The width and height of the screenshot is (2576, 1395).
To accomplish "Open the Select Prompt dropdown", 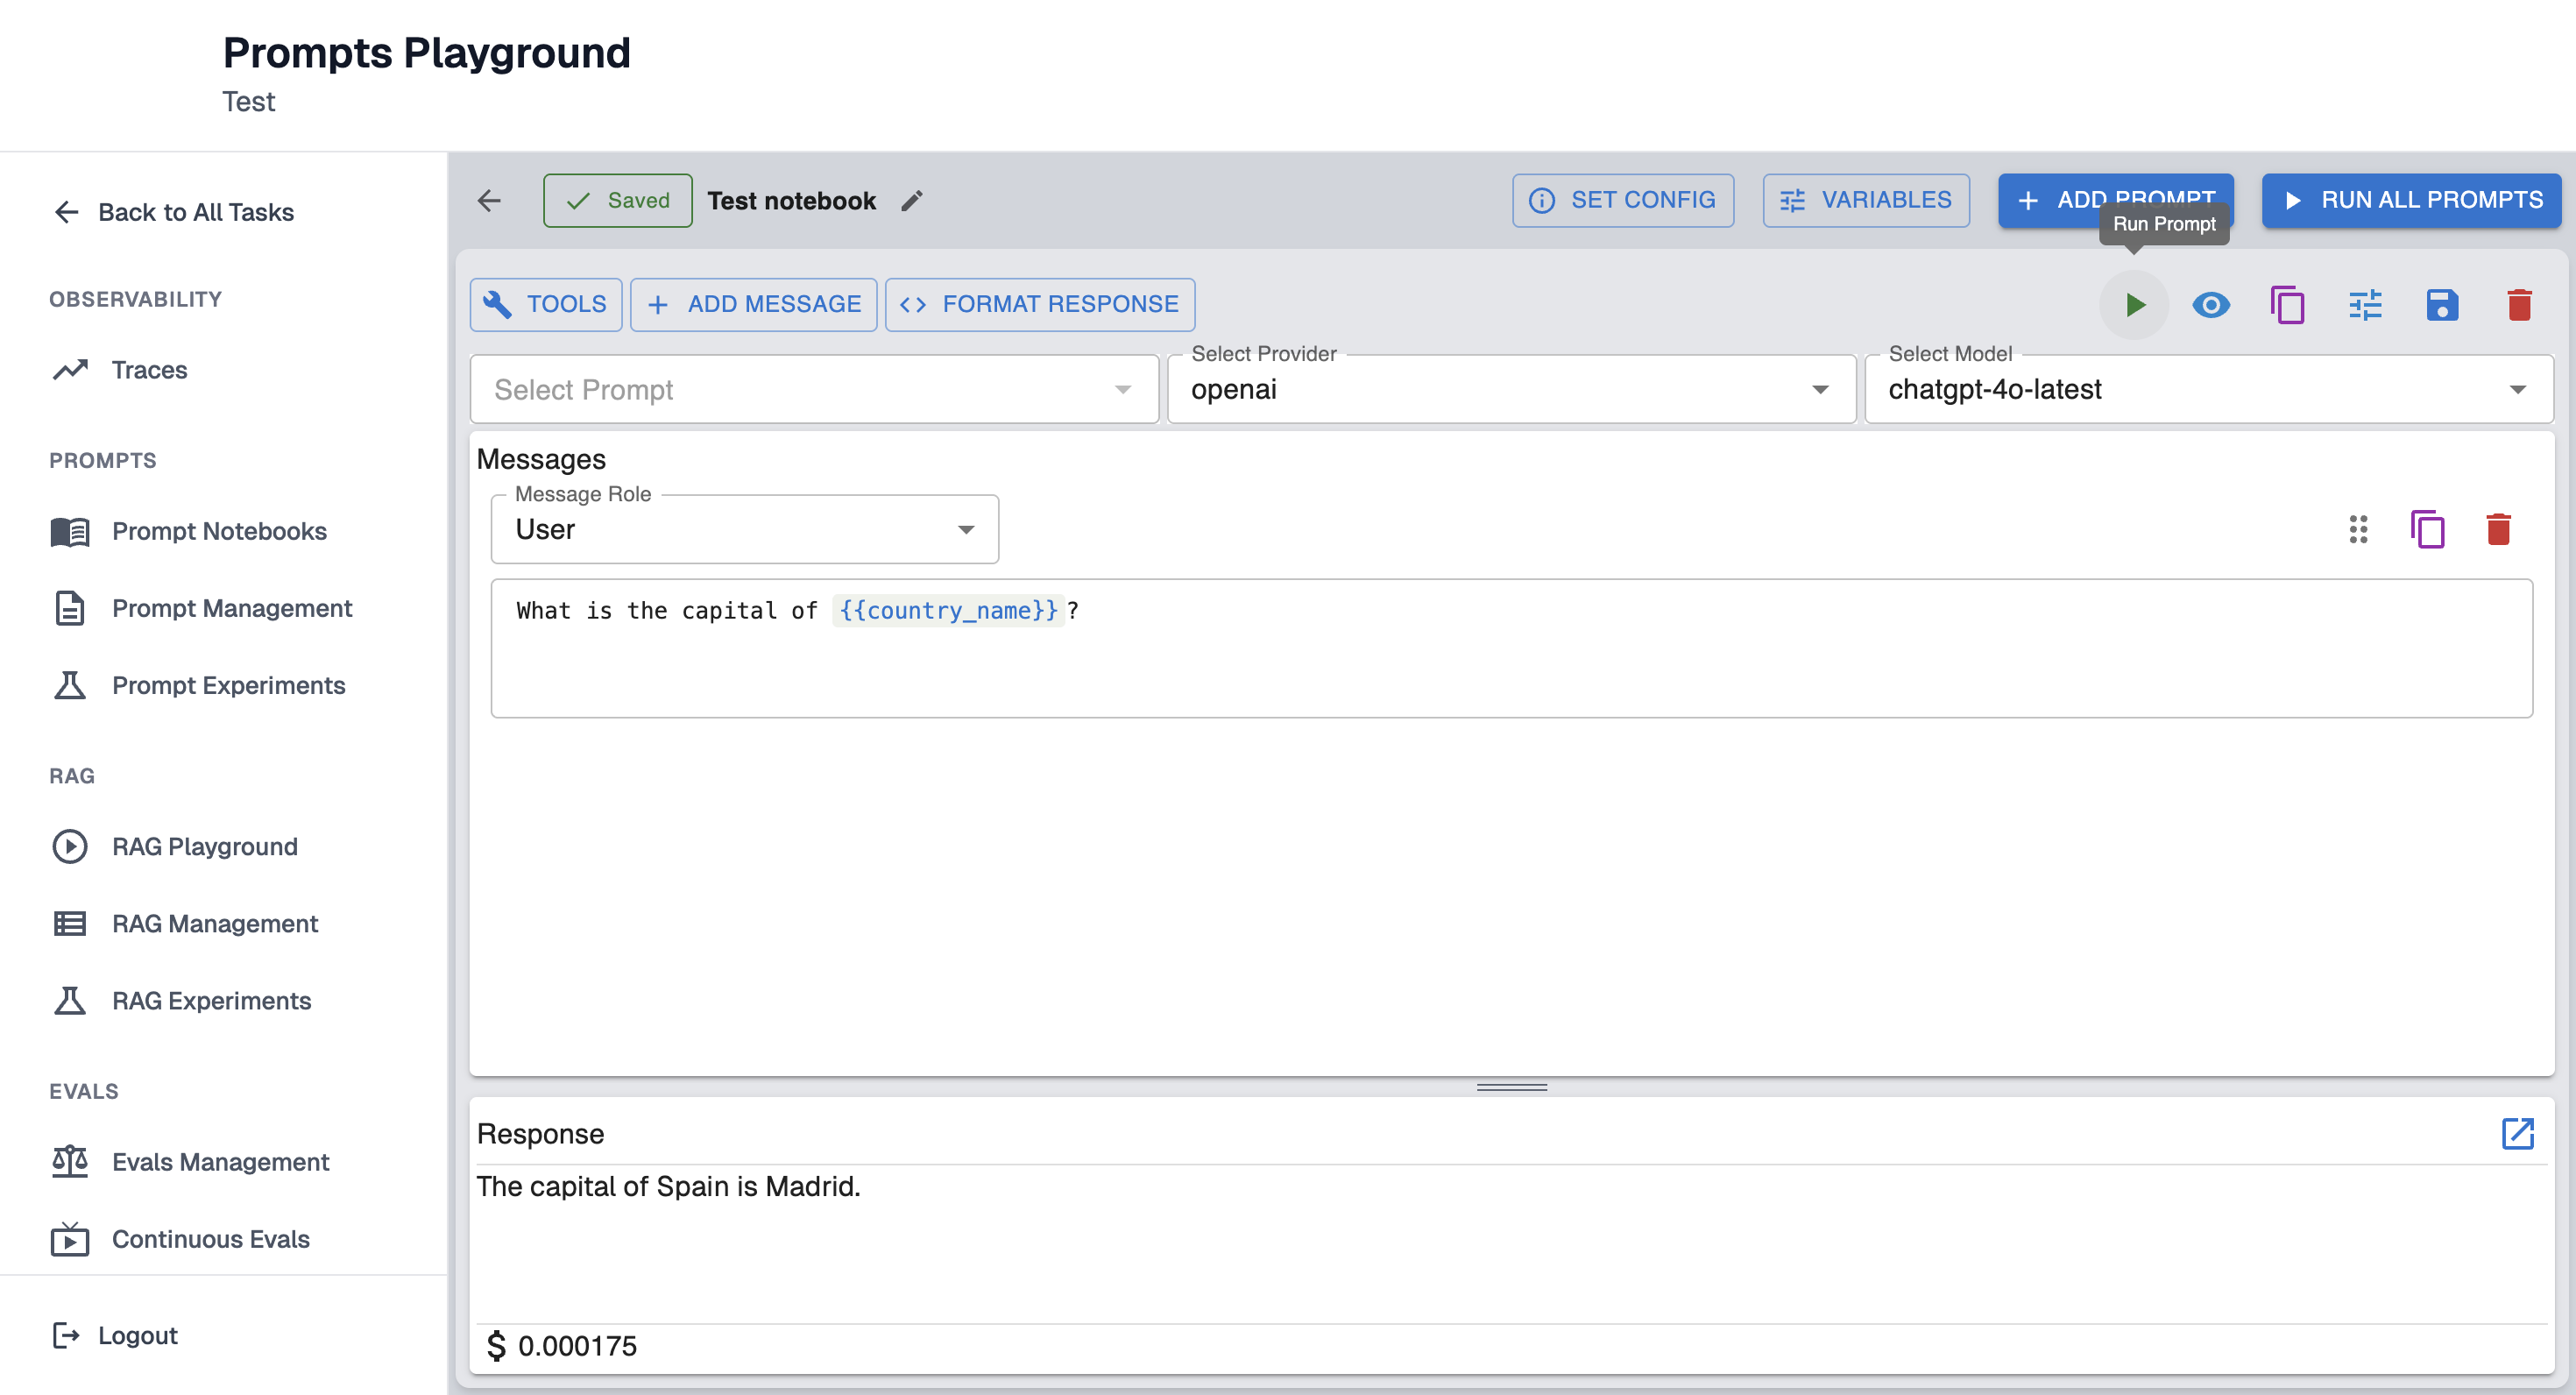I will click(x=813, y=389).
